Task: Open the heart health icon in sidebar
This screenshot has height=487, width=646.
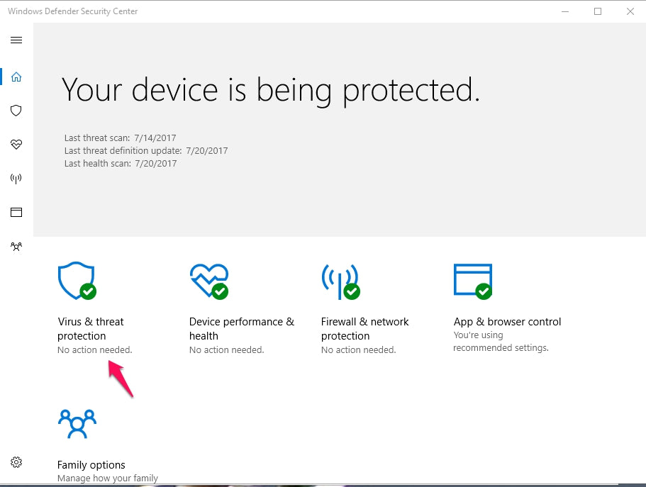Action: [16, 145]
